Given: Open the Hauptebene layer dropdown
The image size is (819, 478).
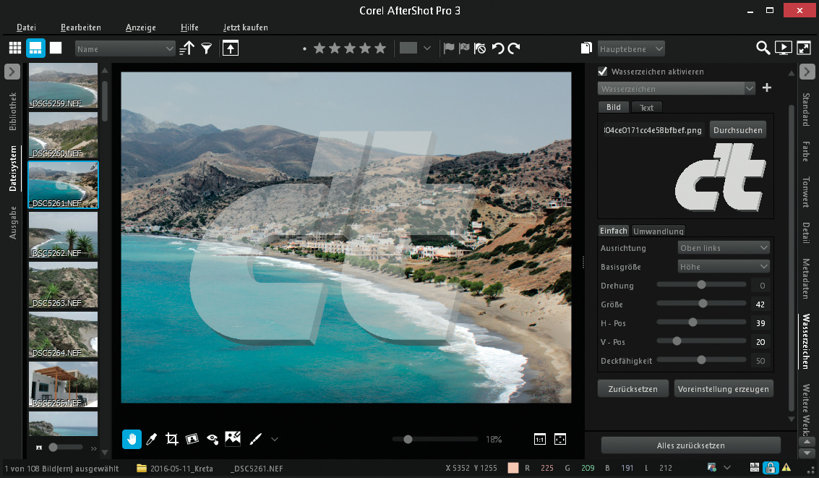Looking at the screenshot, I should point(631,48).
